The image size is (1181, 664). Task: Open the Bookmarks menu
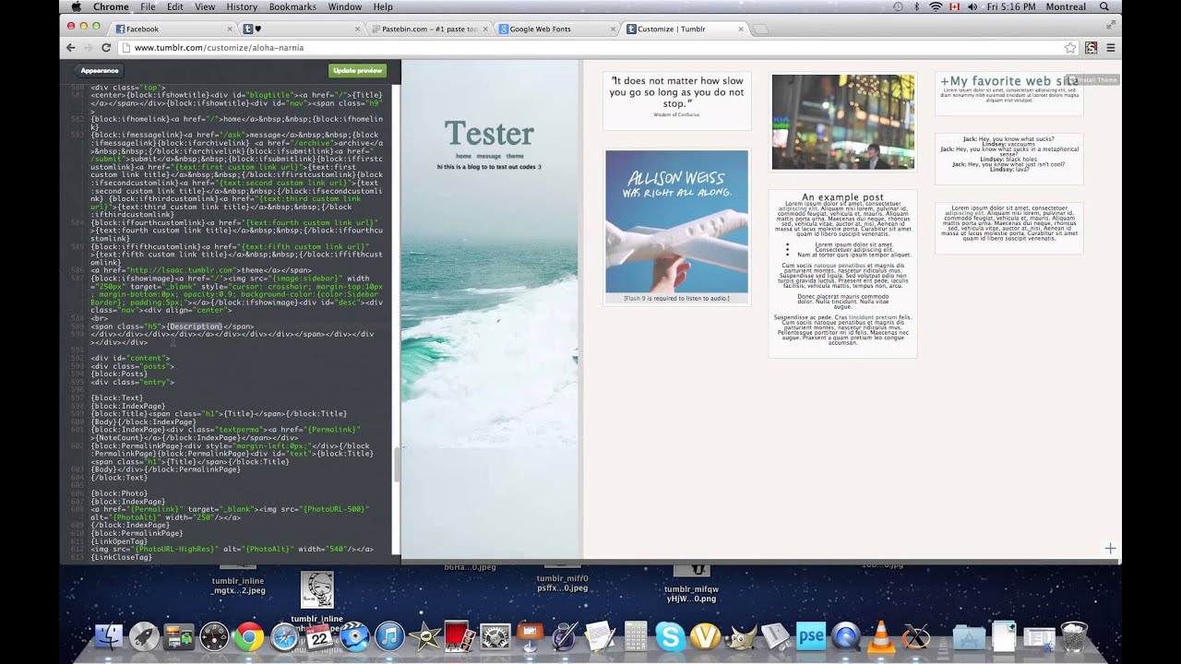292,6
